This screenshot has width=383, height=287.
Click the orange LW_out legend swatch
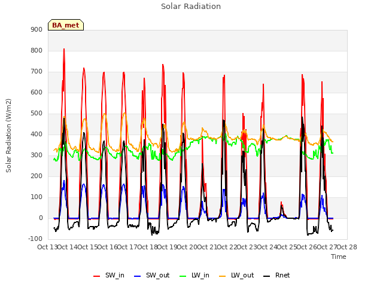click(223, 276)
